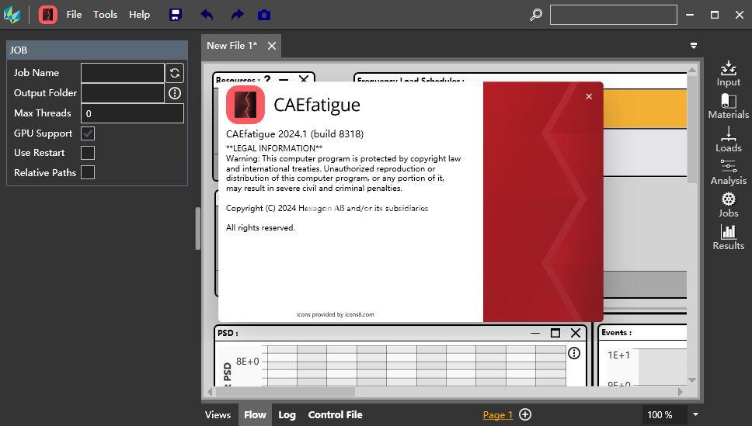
Task: Minimize the Resources panel
Action: pyautogui.click(x=284, y=80)
